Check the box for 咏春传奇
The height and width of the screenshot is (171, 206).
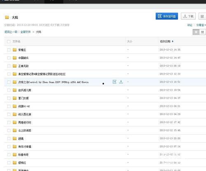[9, 155]
